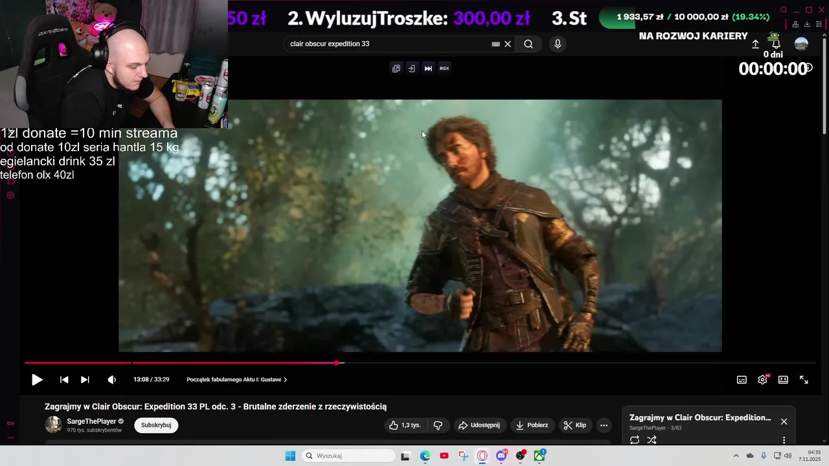829x466 pixels.
Task: Close the playlist panel
Action: 784,421
